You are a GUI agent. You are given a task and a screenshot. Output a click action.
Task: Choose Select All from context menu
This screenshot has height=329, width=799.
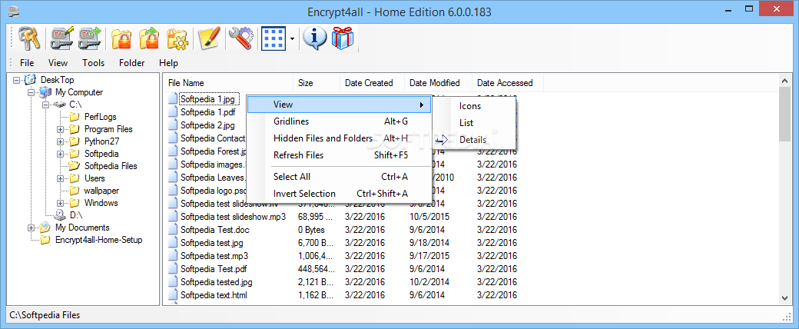click(x=339, y=177)
